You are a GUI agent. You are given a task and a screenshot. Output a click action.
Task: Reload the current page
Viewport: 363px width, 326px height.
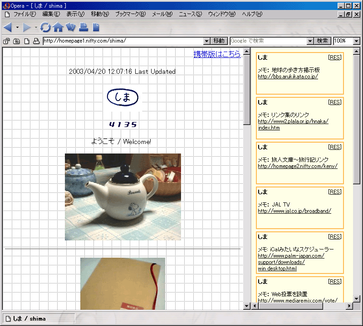pyautogui.click(x=45, y=27)
